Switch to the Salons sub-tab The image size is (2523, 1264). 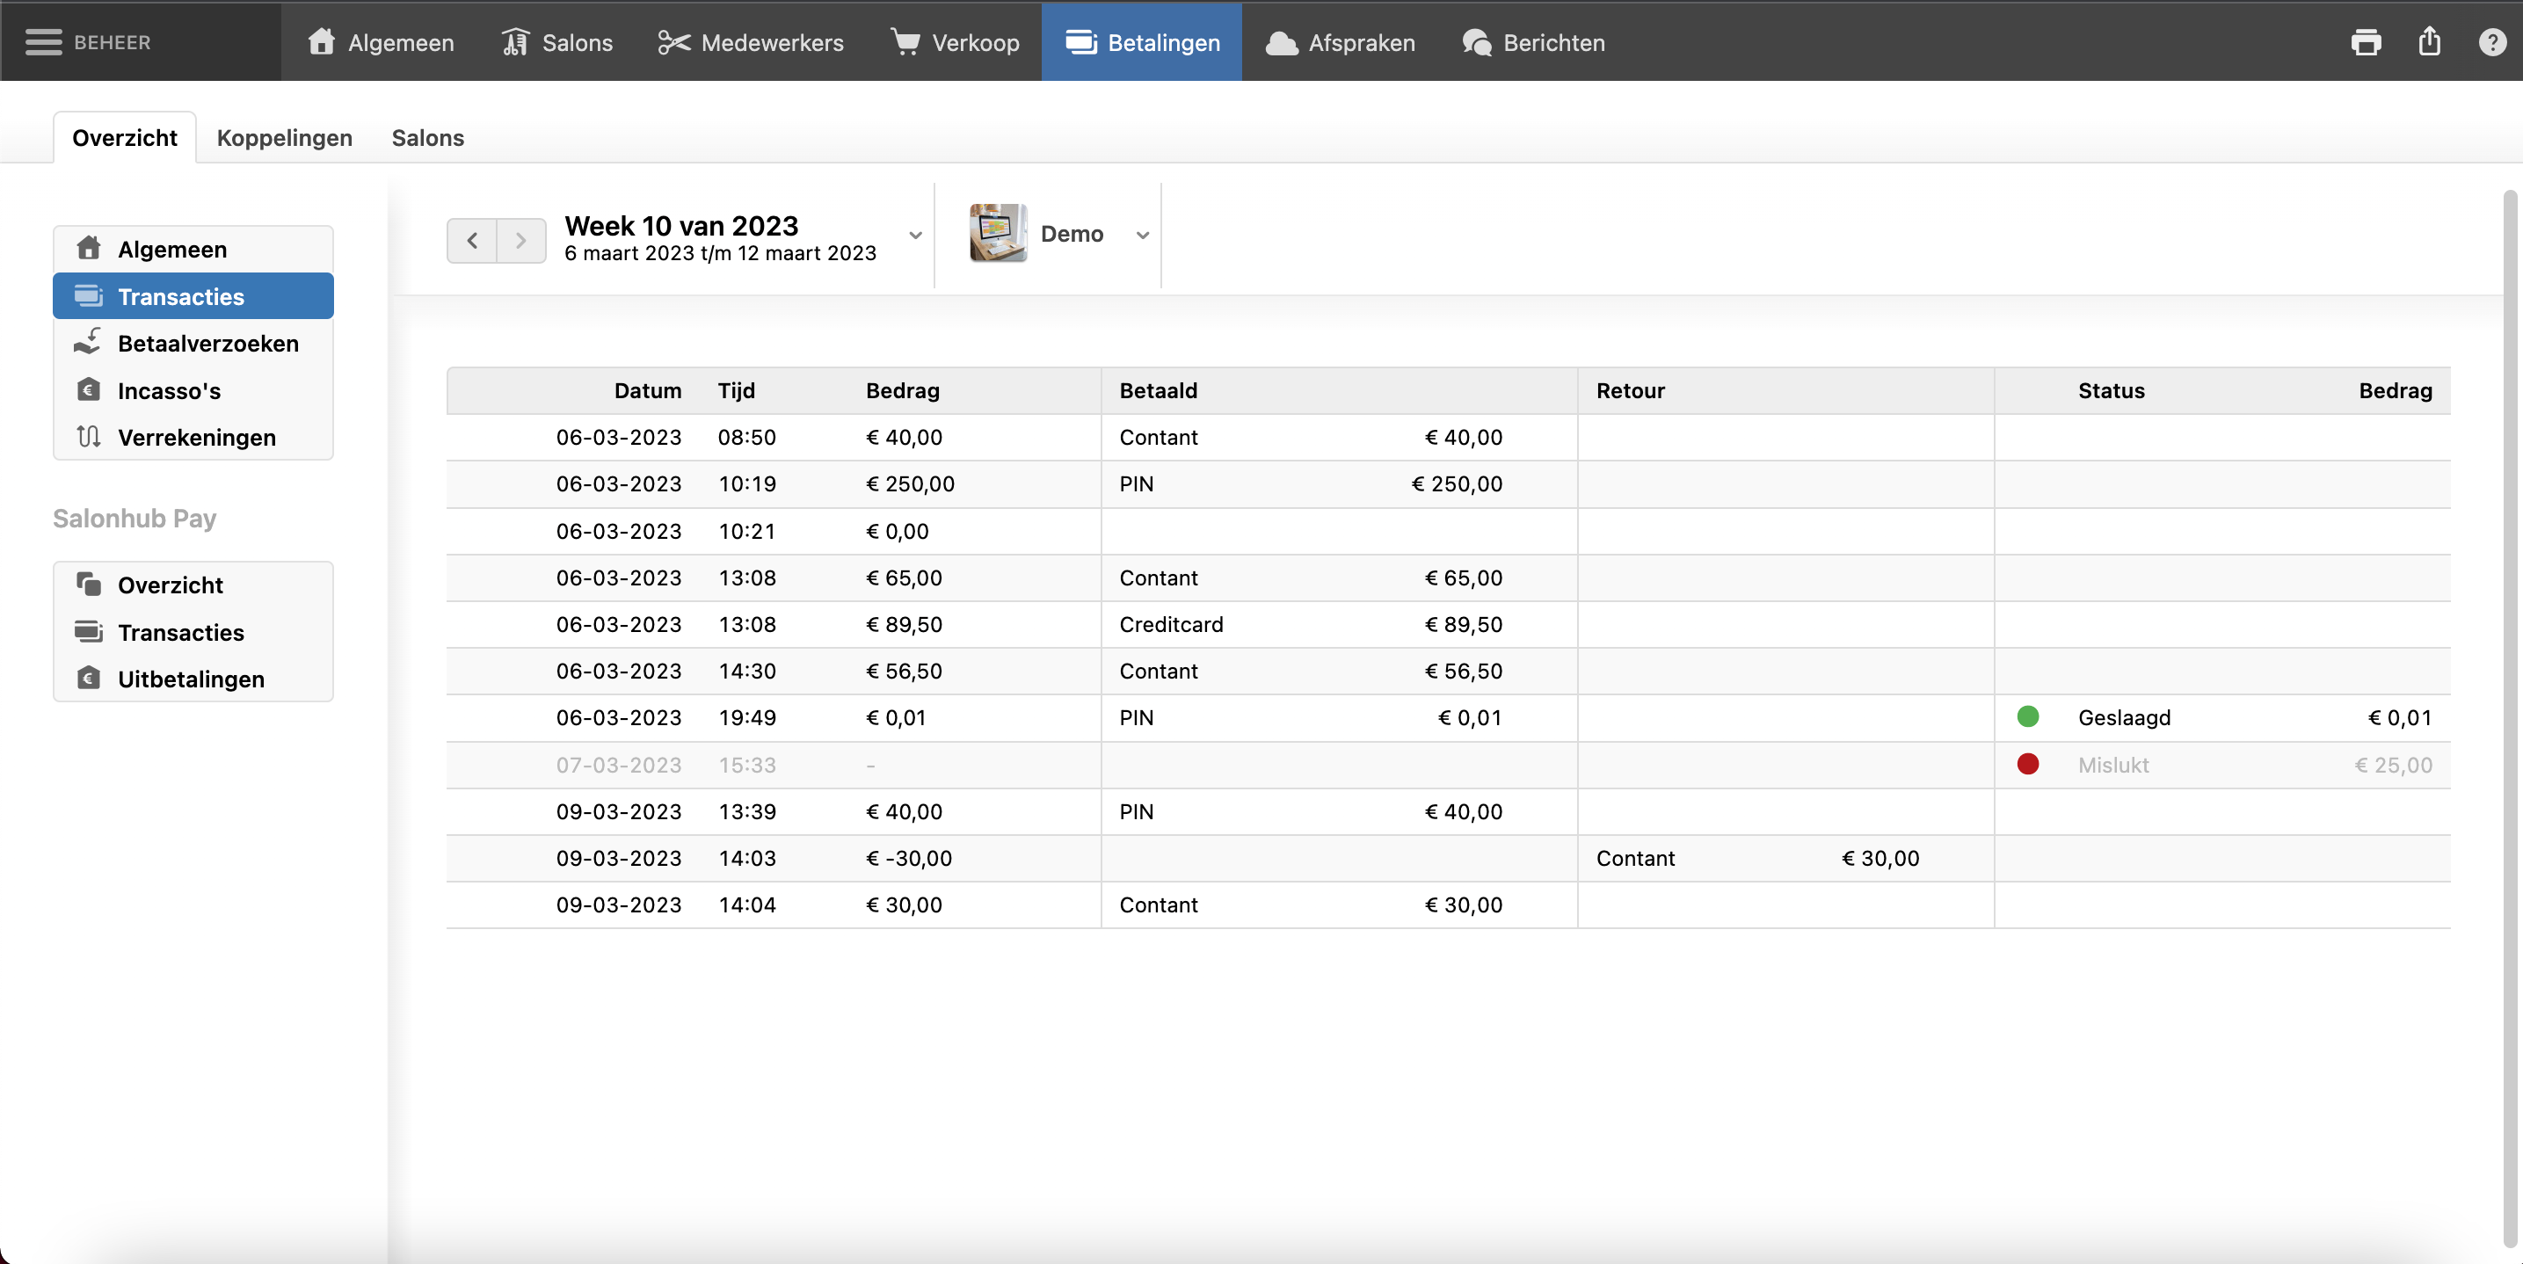pyautogui.click(x=428, y=138)
